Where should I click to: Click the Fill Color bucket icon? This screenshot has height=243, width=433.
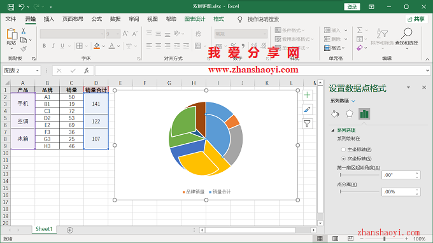click(97, 46)
